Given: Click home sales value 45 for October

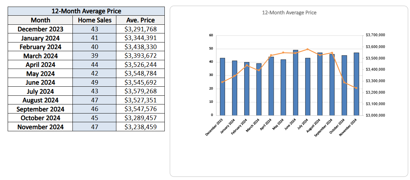Looking at the screenshot, I should pyautogui.click(x=94, y=118).
